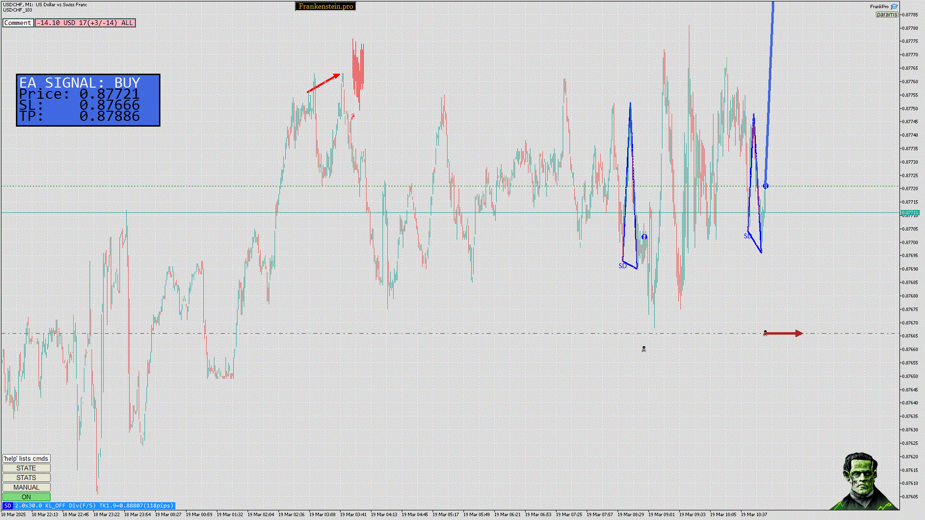Click the left blue SD pattern label
The height and width of the screenshot is (520, 925).
622,266
